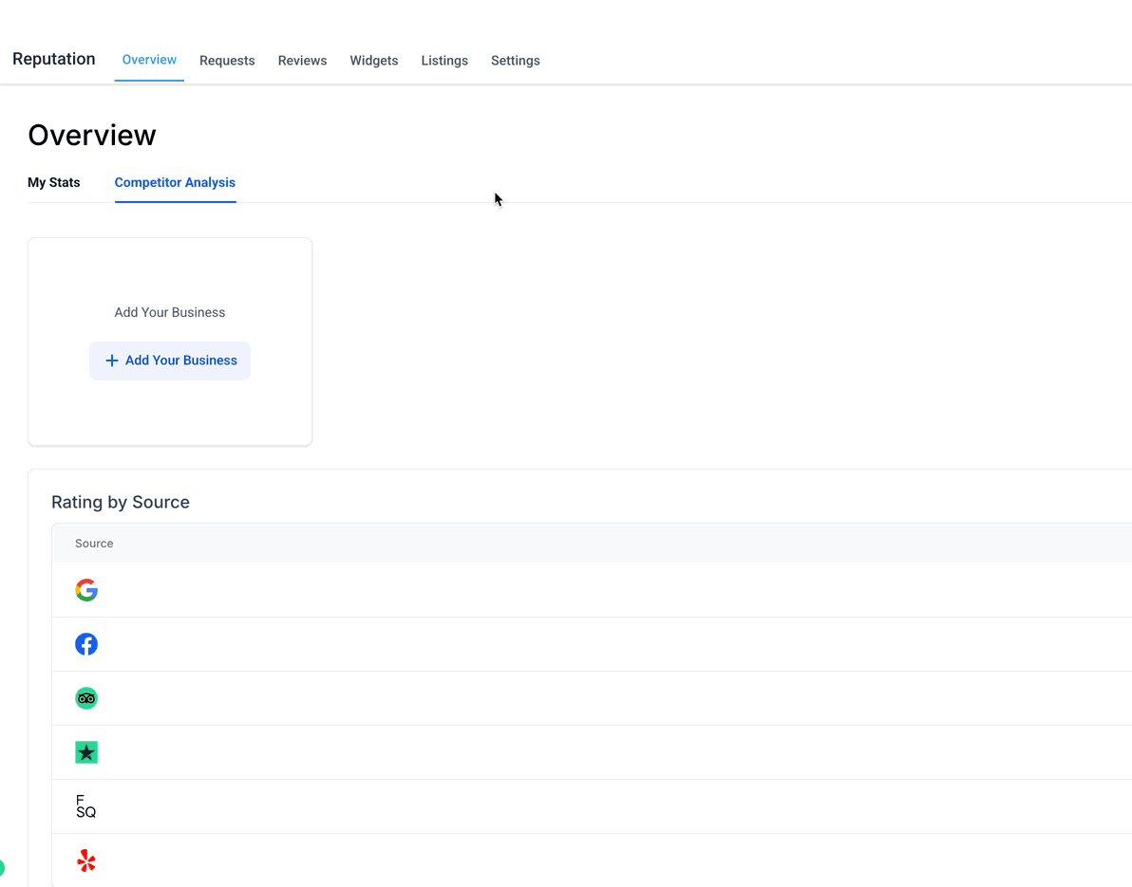
Task: Click the Source column header
Action: [94, 544]
